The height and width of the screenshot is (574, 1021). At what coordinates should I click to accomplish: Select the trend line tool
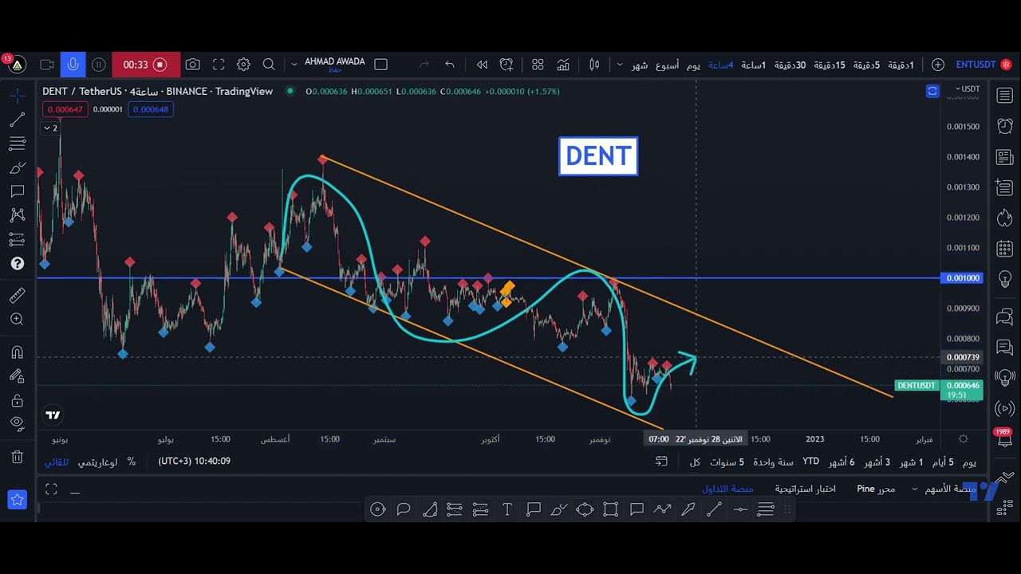pos(18,120)
